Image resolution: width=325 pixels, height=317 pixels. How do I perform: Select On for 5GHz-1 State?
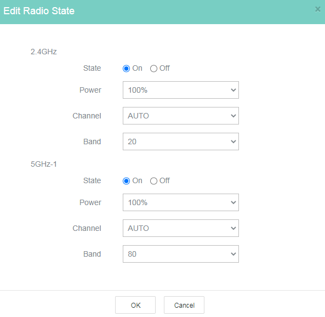coord(126,181)
